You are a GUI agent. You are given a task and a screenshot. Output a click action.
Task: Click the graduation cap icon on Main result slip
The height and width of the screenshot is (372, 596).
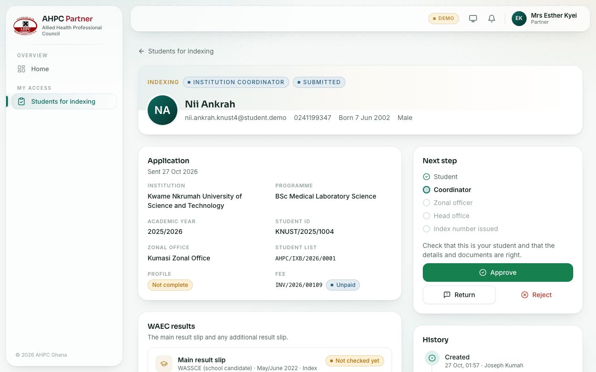[x=164, y=364]
